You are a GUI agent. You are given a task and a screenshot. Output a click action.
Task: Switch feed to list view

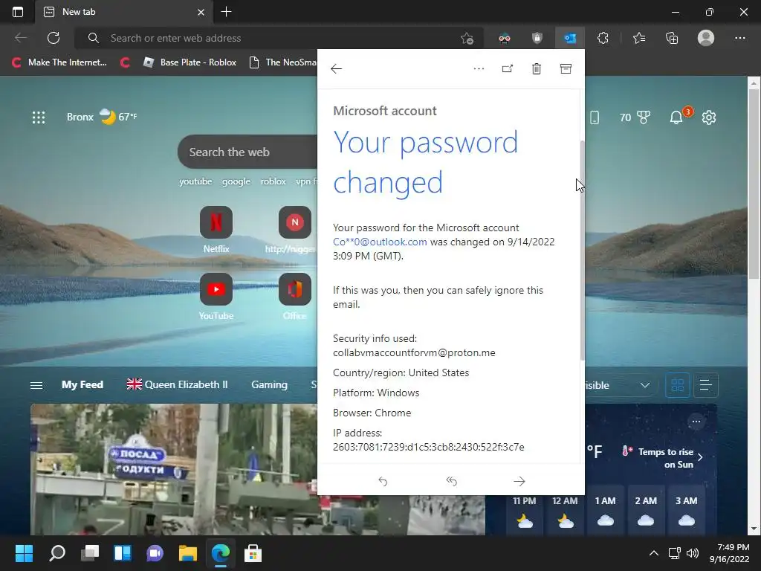[x=706, y=385]
